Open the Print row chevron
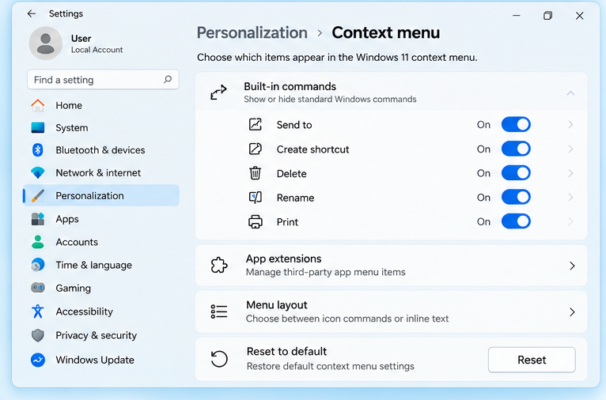Image resolution: width=606 pixels, height=400 pixels. tap(571, 221)
